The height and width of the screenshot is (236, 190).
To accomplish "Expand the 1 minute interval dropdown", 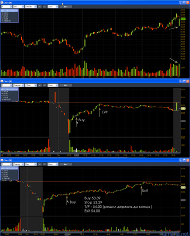I will click(x=19, y=164).
